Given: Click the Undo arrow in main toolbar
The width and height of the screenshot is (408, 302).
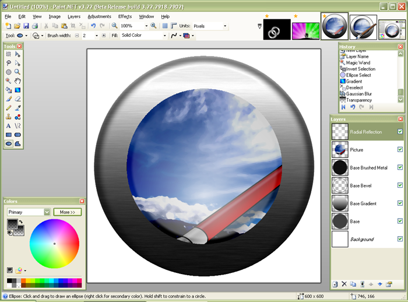Looking at the screenshot, I should (93, 26).
